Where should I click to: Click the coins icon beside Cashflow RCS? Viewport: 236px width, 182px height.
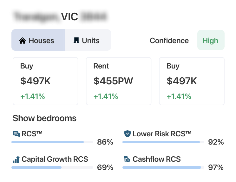(x=127, y=159)
